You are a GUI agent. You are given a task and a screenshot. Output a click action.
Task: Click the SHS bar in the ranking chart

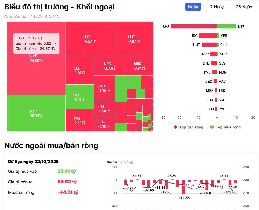coord(193,26)
